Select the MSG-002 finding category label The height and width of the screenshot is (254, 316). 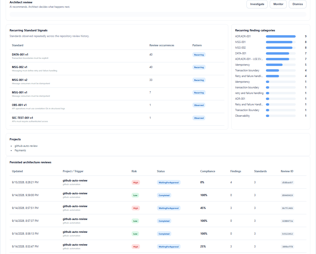click(x=240, y=48)
